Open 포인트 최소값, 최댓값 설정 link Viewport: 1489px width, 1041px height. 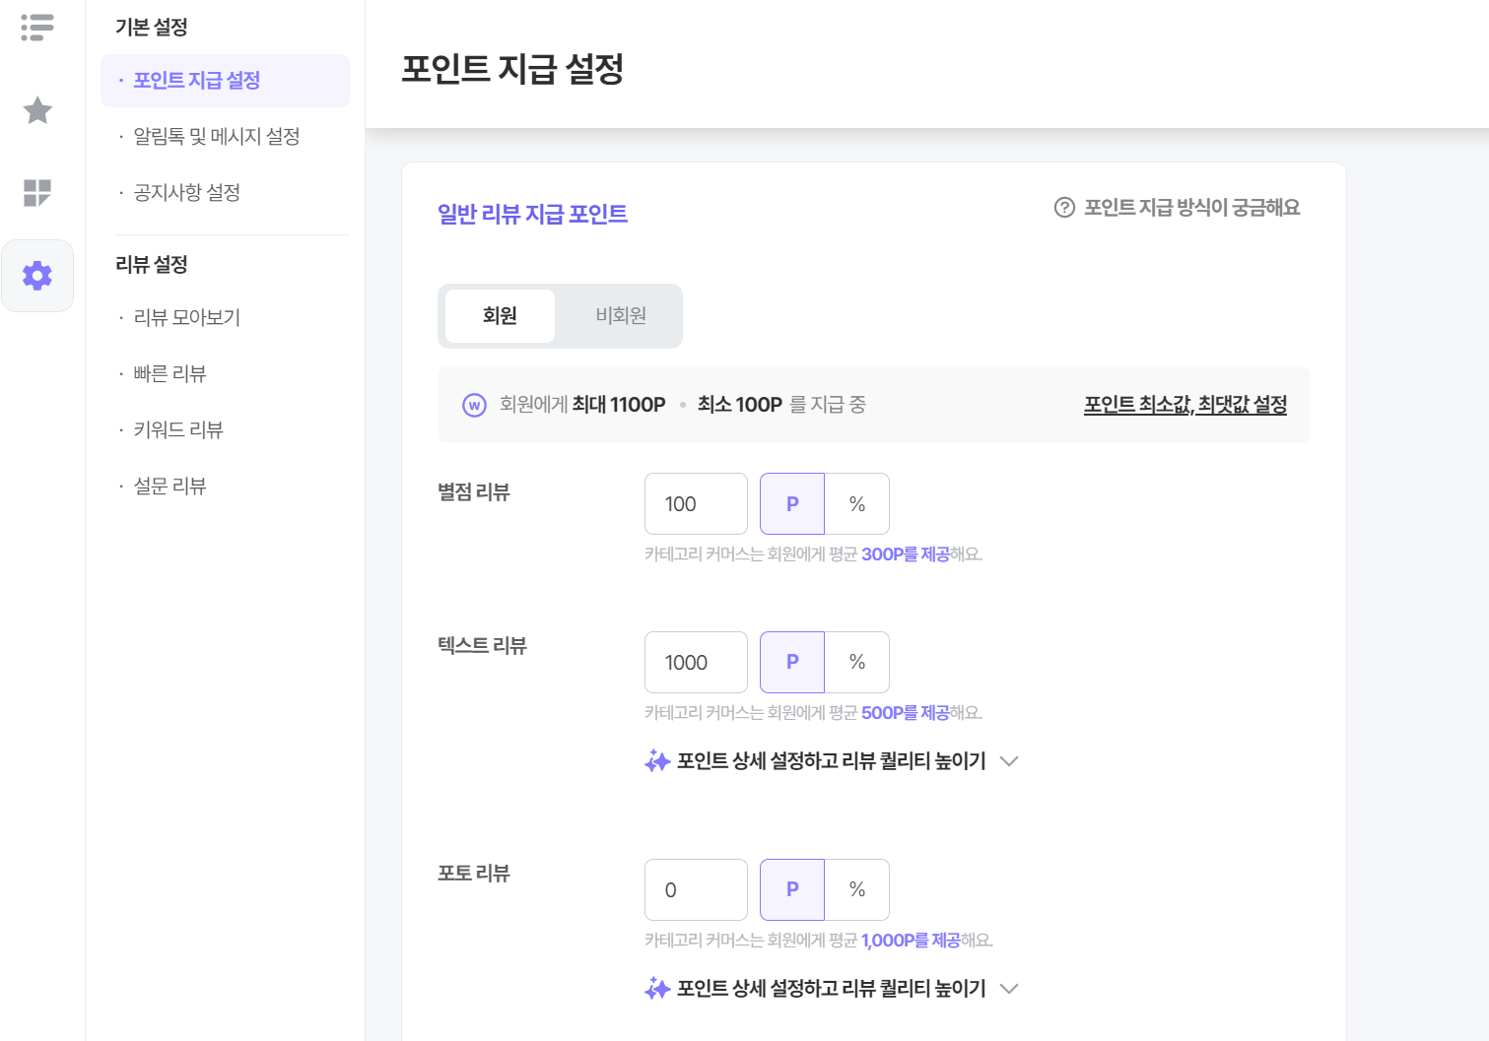[x=1185, y=405]
